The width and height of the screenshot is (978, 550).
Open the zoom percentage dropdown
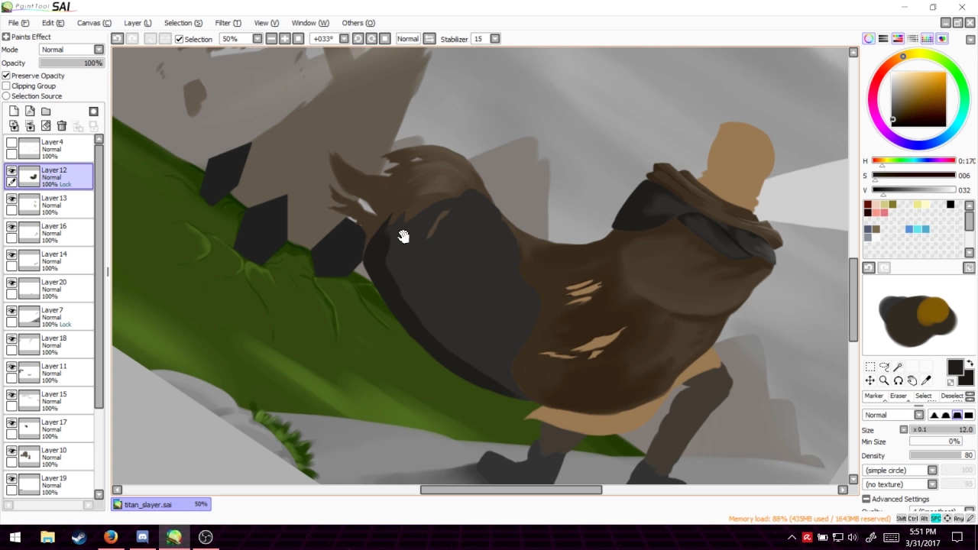tap(257, 39)
